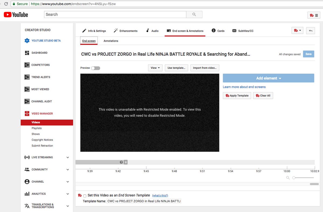Click the Trend Alerts sidebar icon

[27, 77]
